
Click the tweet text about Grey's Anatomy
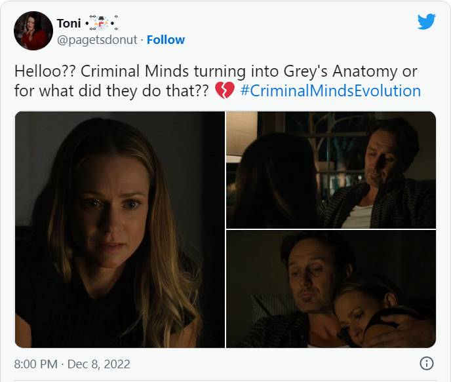(218, 81)
